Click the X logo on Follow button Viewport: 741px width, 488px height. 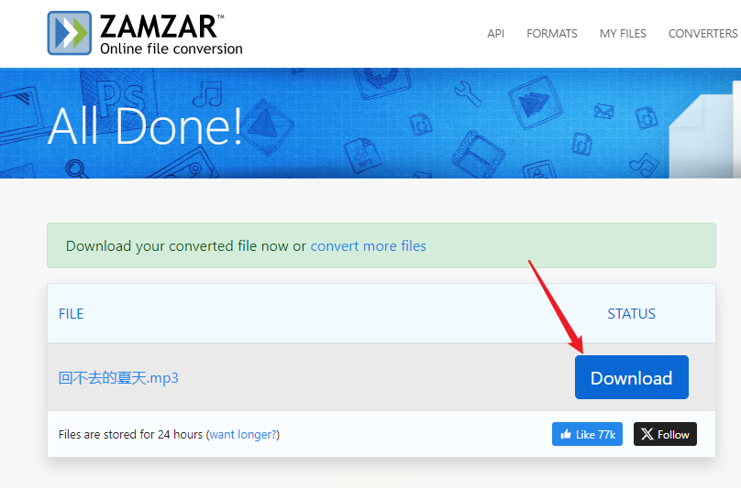click(x=647, y=434)
